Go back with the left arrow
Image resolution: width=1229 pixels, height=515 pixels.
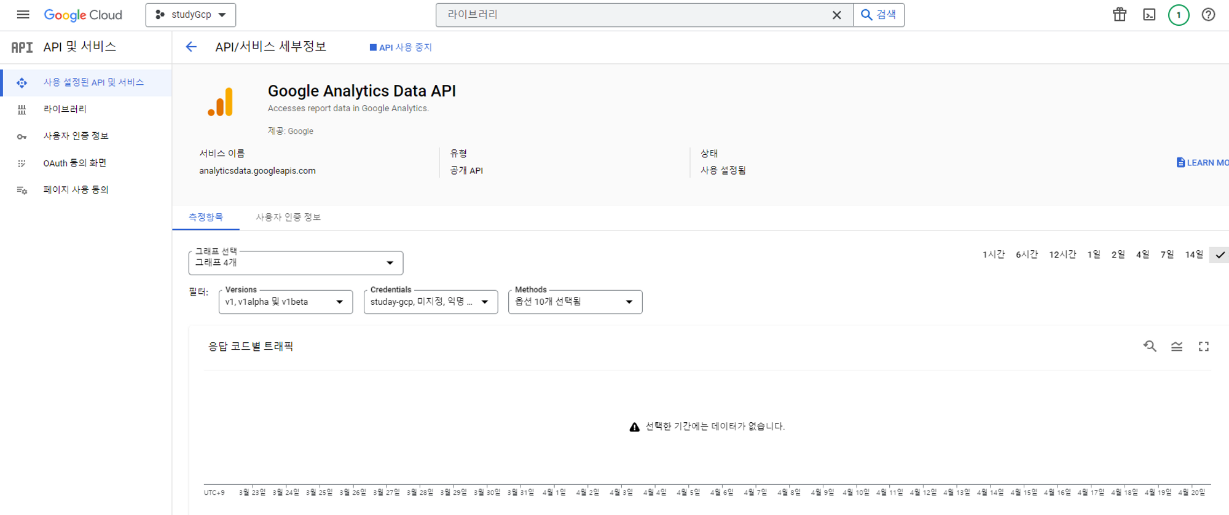(x=191, y=47)
